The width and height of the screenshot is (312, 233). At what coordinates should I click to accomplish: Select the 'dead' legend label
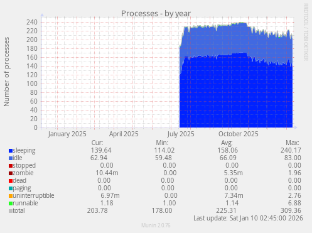tap(19, 180)
